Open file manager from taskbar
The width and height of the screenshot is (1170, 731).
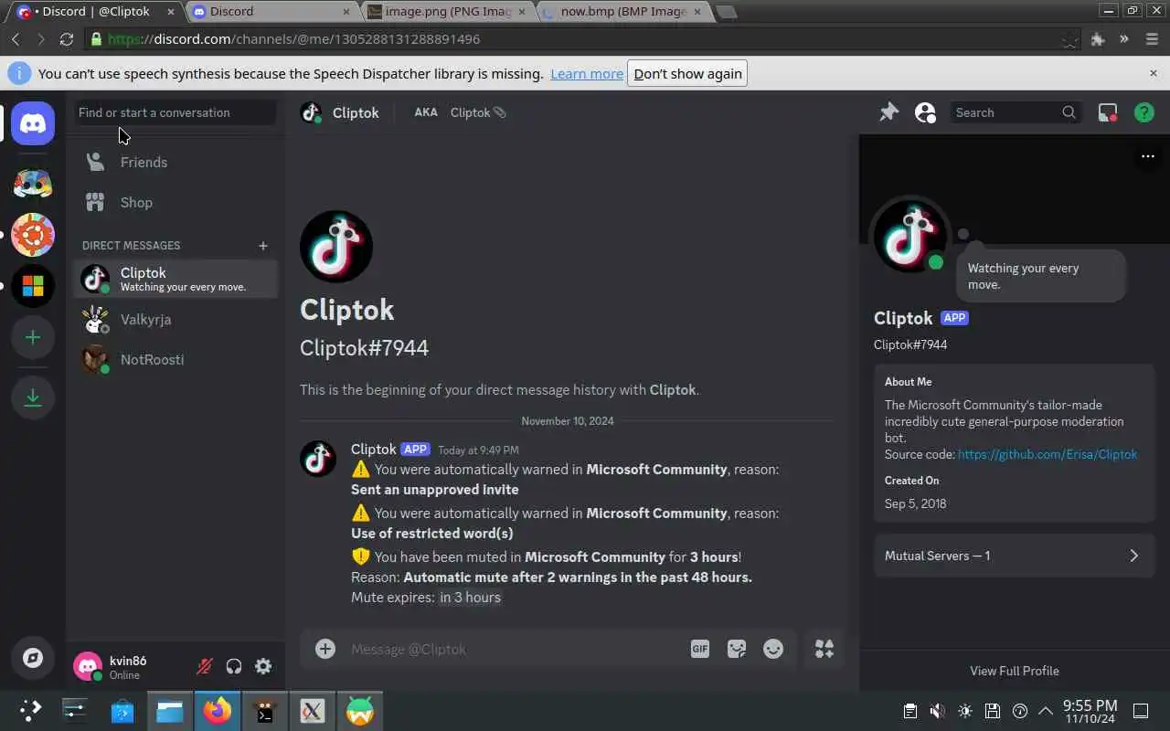coord(170,711)
